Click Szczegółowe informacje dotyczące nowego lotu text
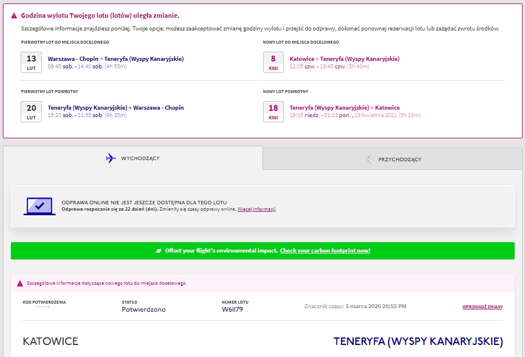This screenshot has width=525, height=357. pyautogui.click(x=106, y=284)
